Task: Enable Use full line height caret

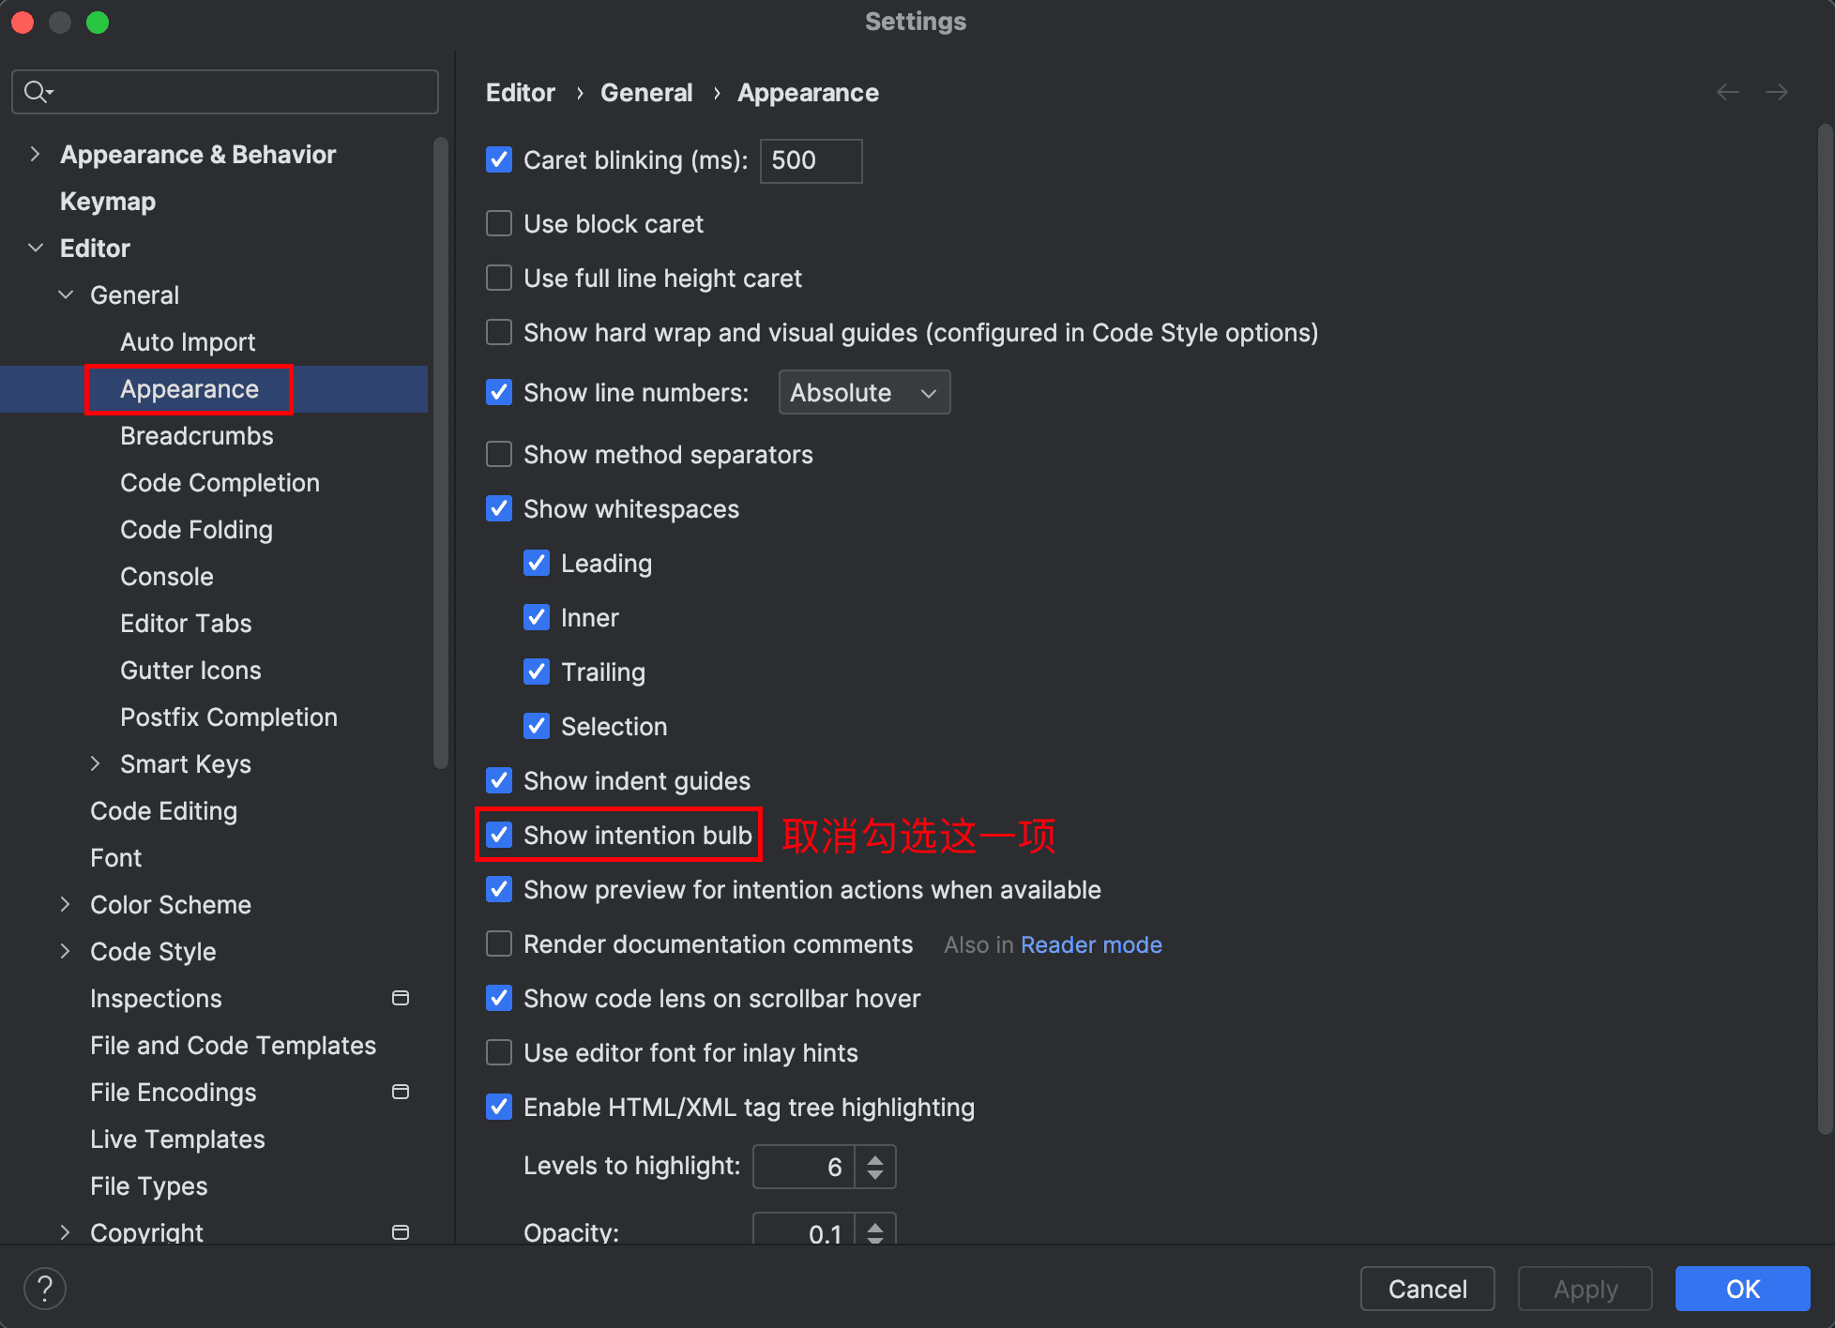Action: (x=499, y=278)
